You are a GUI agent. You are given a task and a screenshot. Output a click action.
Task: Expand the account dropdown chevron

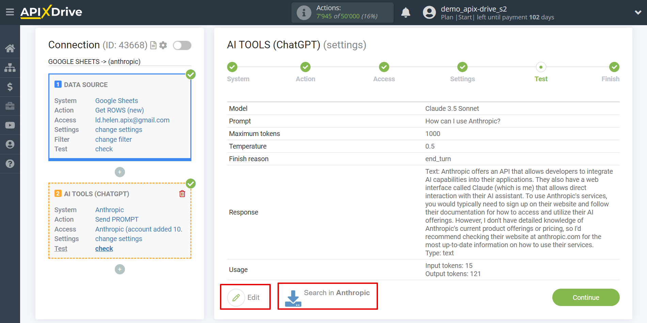coord(638,13)
